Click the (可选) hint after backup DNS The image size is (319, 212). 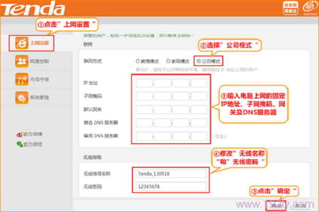coord(220,136)
